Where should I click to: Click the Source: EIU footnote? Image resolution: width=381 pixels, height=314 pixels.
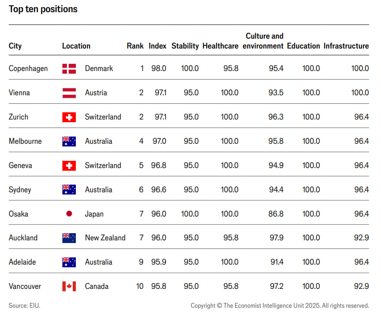[24, 305]
